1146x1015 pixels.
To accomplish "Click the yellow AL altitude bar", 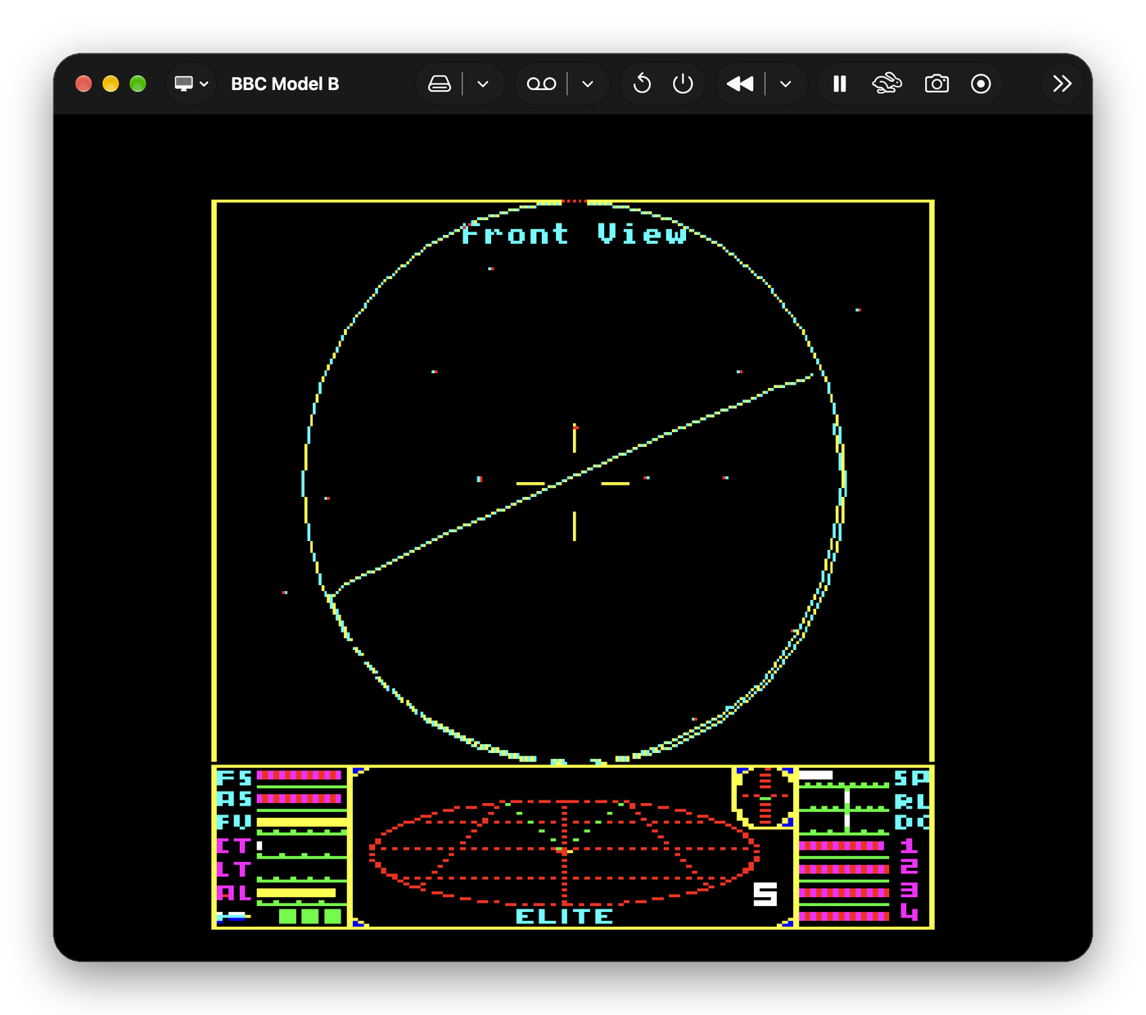I will 296,893.
